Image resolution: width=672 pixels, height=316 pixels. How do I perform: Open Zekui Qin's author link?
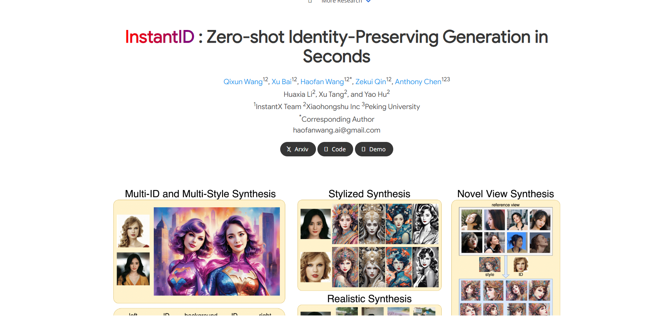click(x=370, y=82)
